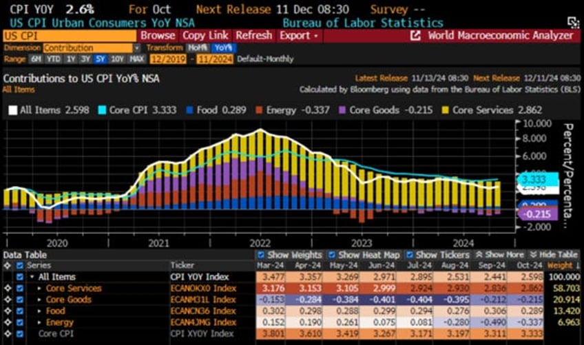Screen dimensions: 584x345
Task: Click the move handle icon for Food row
Action: tap(8, 311)
